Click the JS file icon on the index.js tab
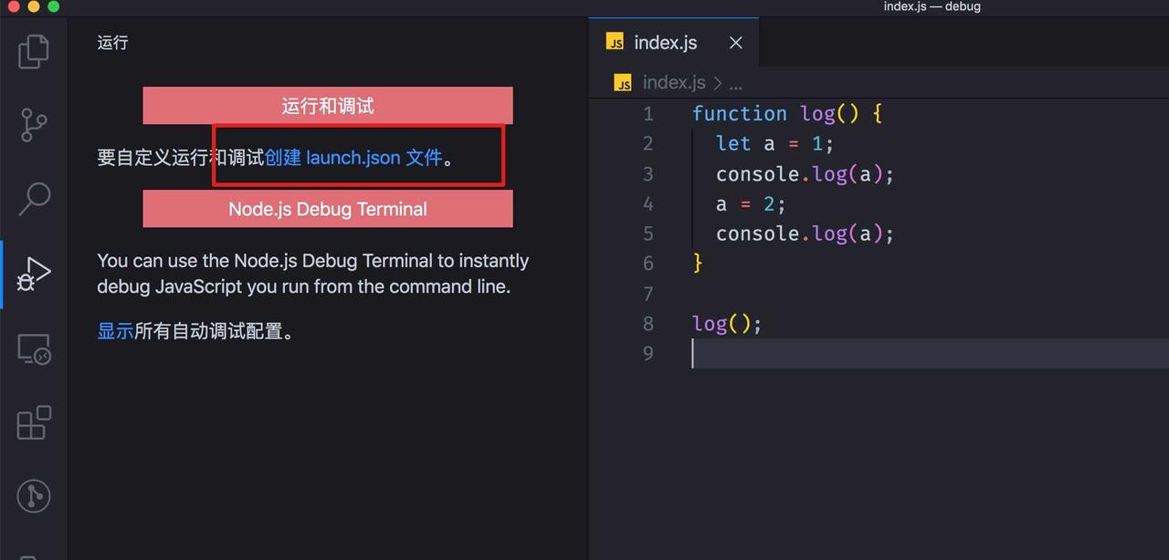Viewport: 1169px width, 560px height. (615, 42)
